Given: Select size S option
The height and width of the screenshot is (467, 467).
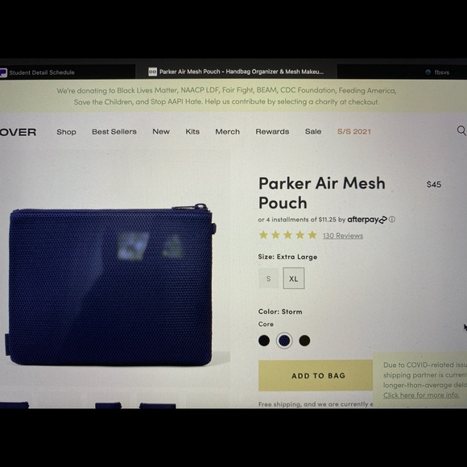Looking at the screenshot, I should pyautogui.click(x=269, y=279).
